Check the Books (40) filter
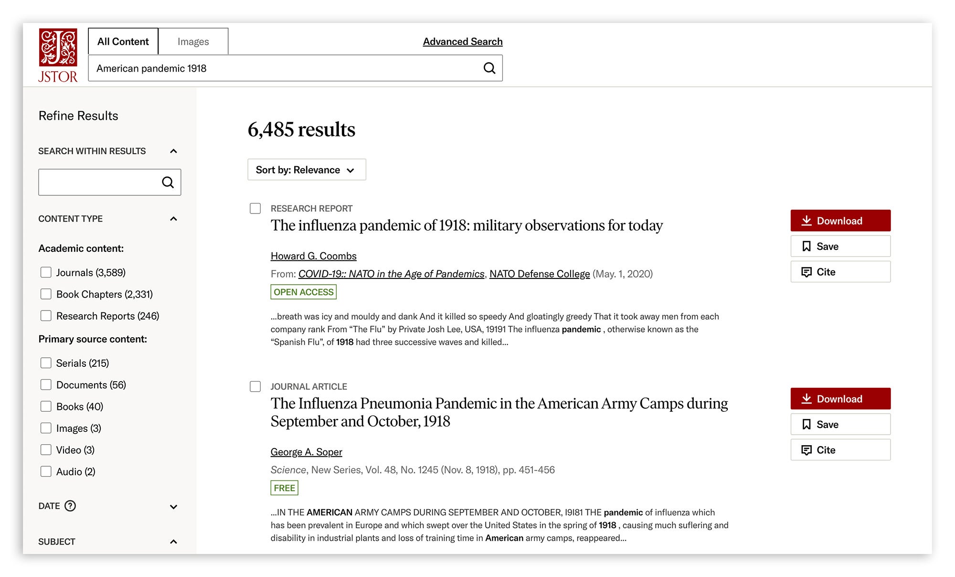Screen dimensions: 955x577 (x=46, y=406)
